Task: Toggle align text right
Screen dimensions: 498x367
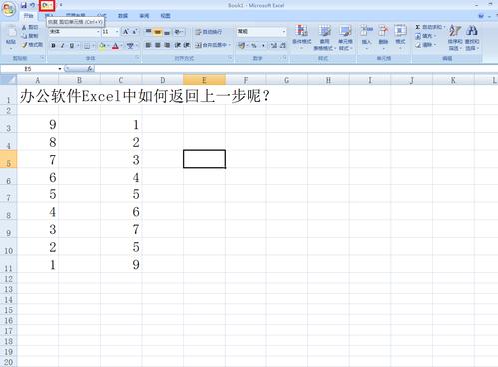Action: [167, 45]
